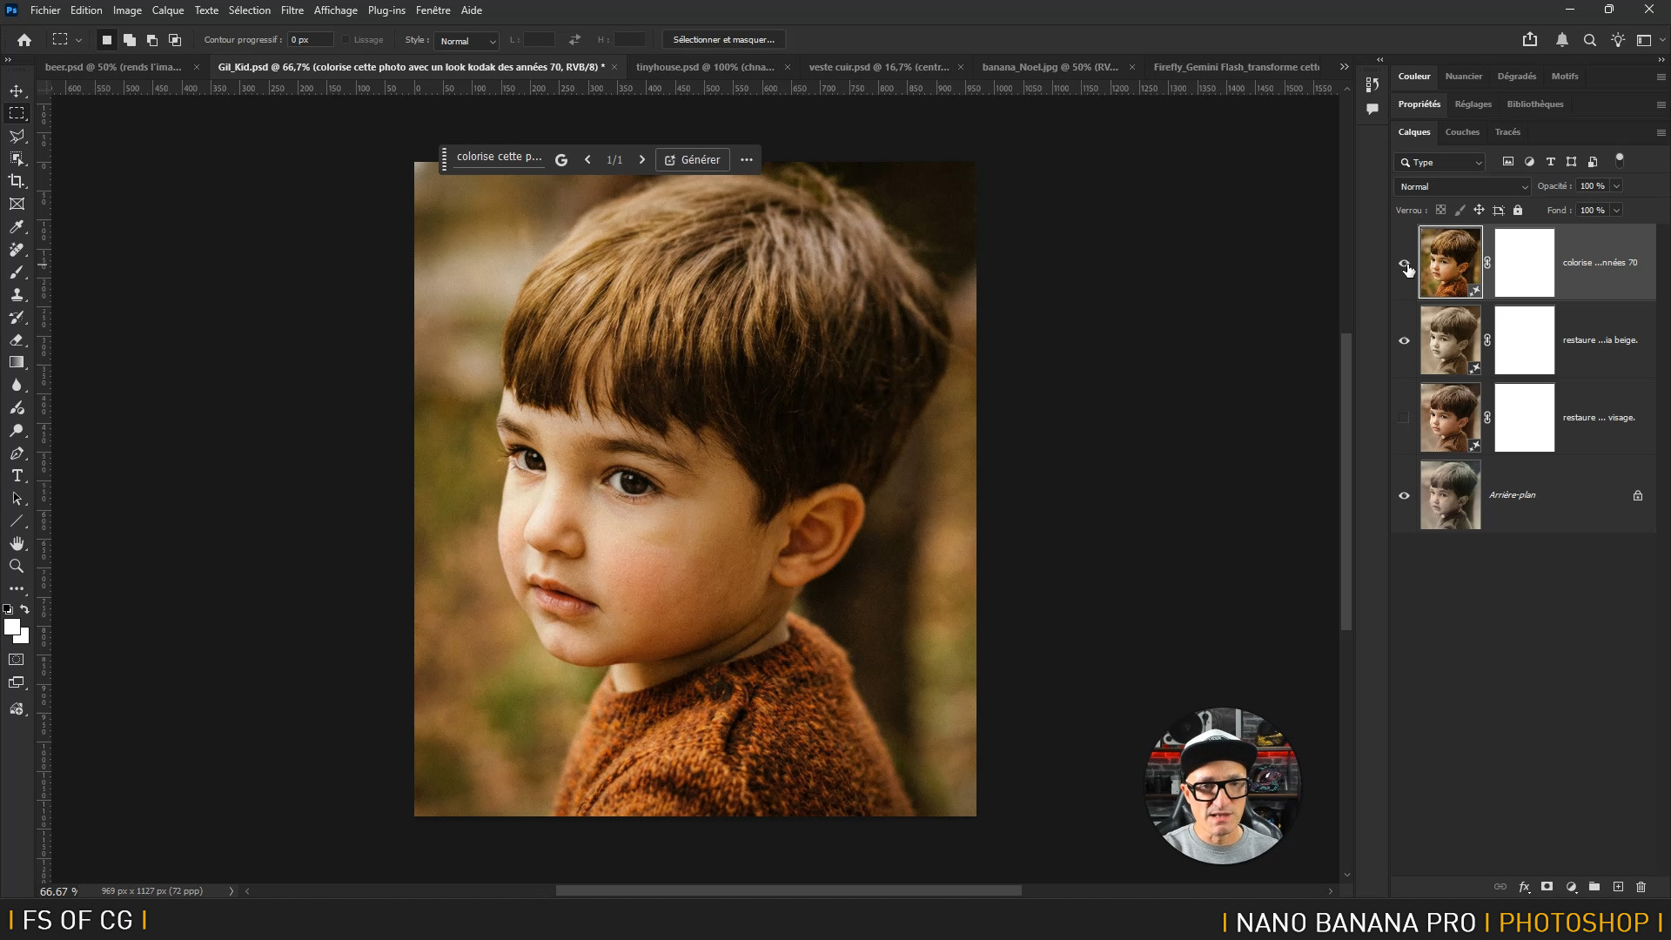
Task: Hide the Arrière-plan layer
Action: pos(1404,495)
